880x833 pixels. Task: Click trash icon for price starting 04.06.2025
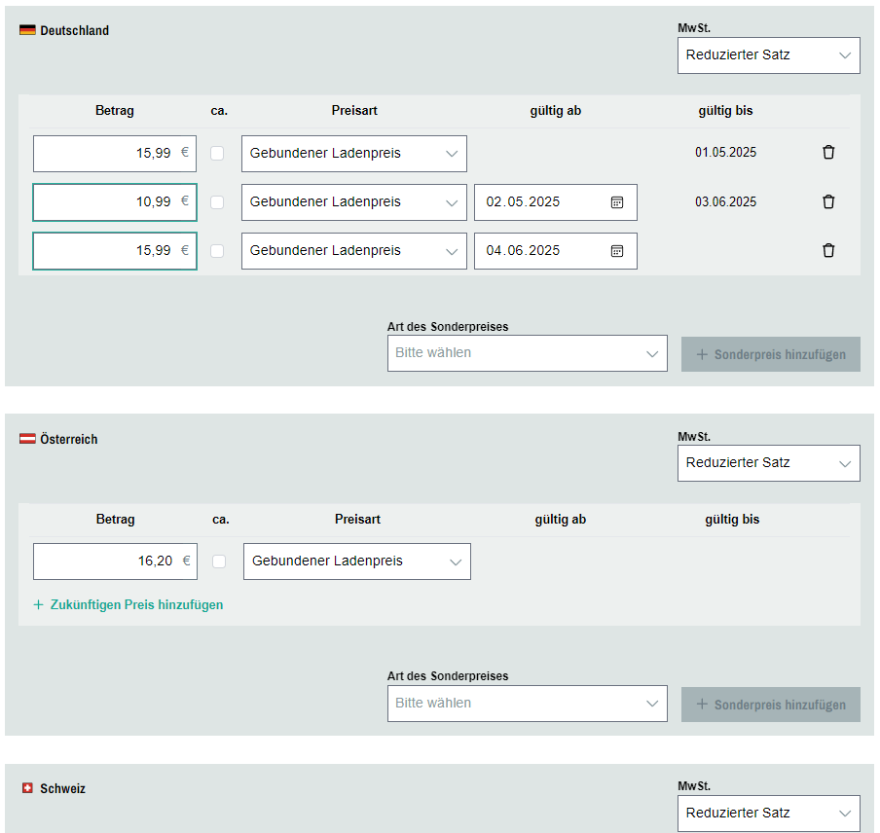point(828,251)
